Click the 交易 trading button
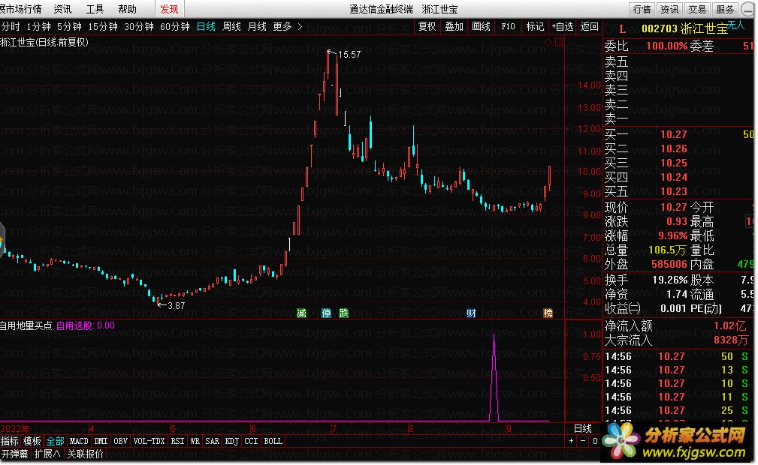The width and height of the screenshot is (758, 465). click(697, 9)
